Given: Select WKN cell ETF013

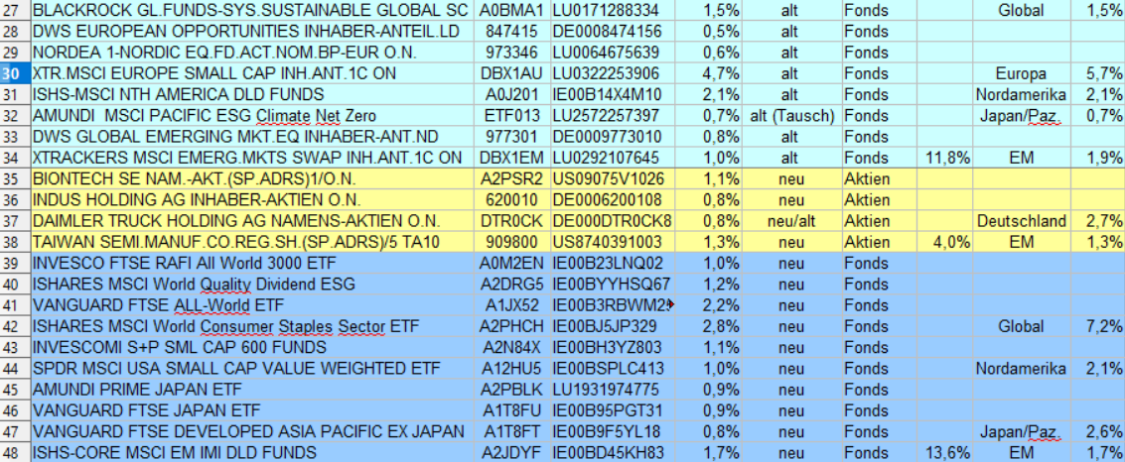Looking at the screenshot, I should [x=511, y=116].
